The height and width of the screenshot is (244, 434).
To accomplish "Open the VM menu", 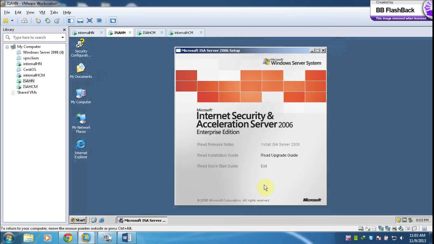I will tap(42, 12).
